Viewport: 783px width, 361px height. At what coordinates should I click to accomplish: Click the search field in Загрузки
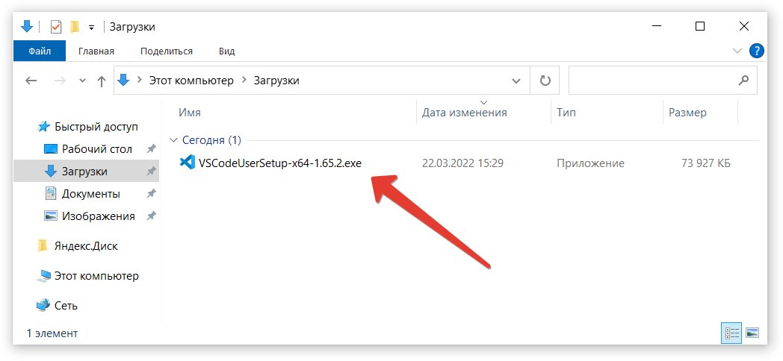(650, 81)
